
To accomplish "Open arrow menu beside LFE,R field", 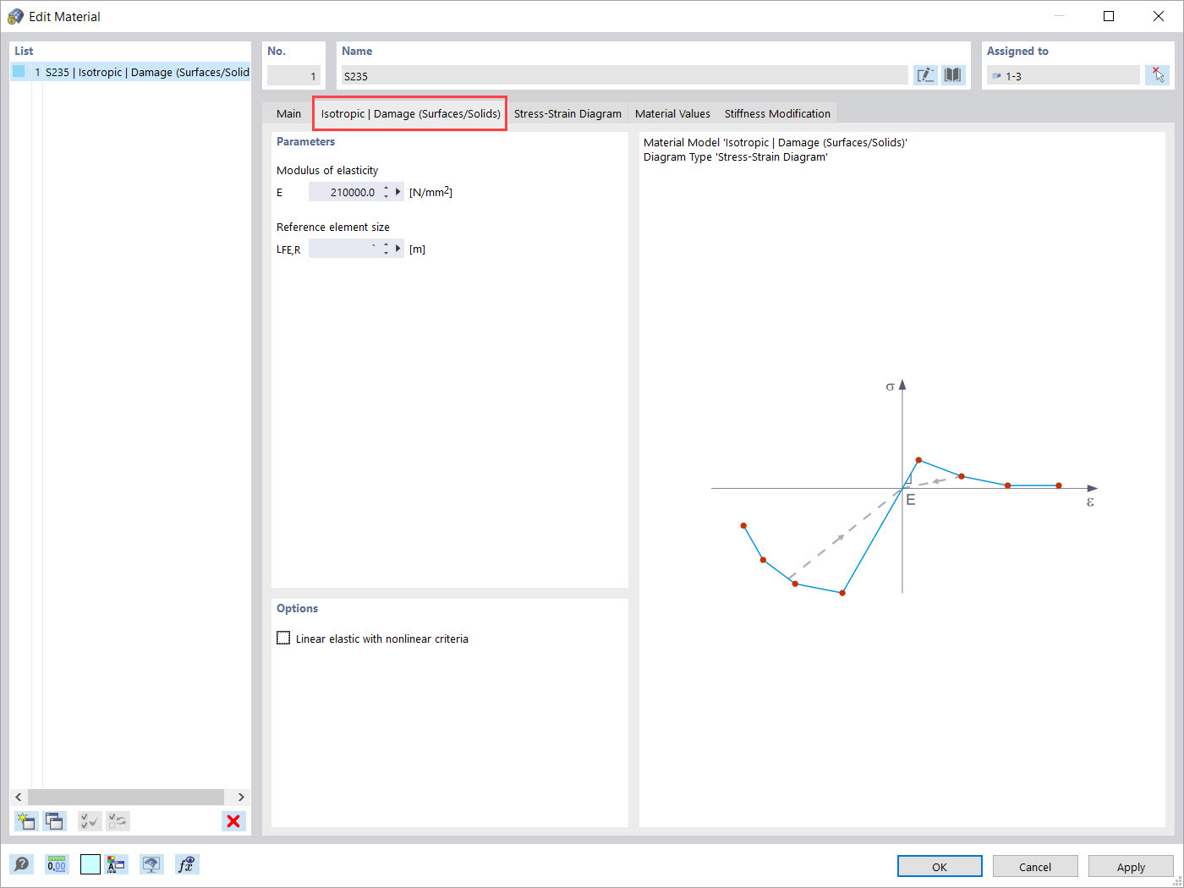I will (398, 249).
